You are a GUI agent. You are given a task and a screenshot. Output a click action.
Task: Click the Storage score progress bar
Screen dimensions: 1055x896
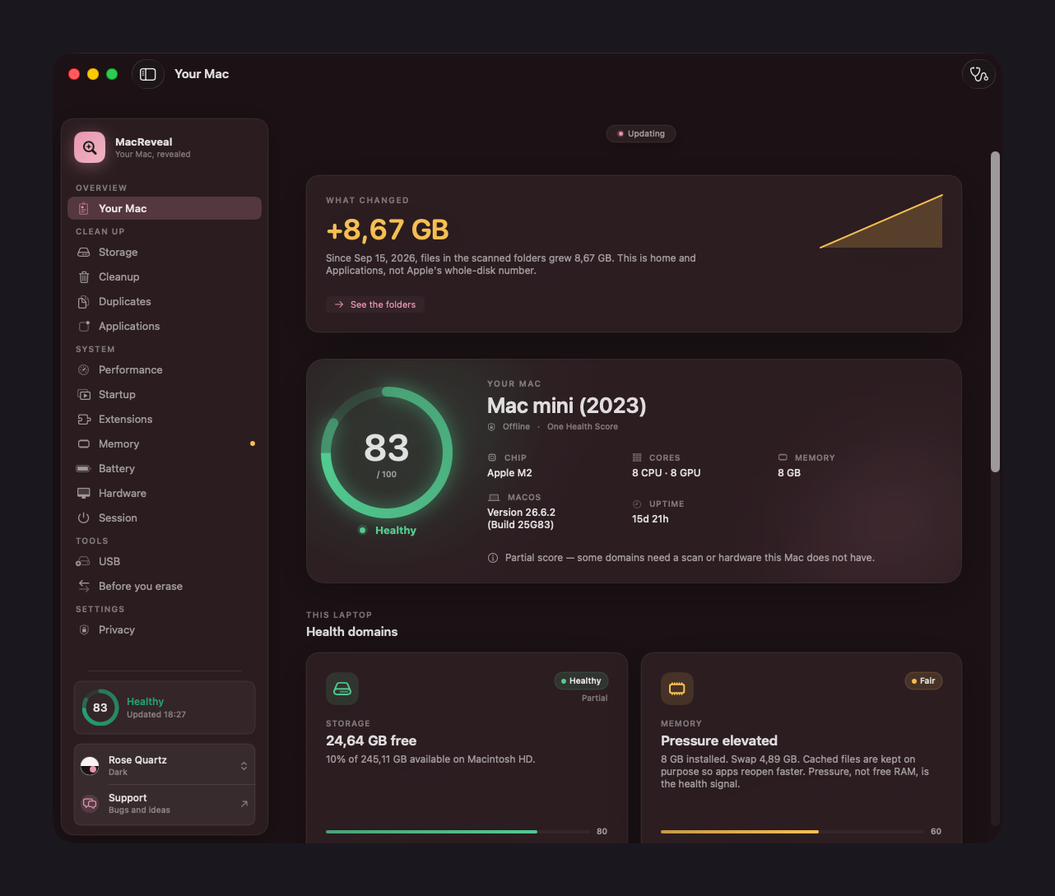coord(458,832)
